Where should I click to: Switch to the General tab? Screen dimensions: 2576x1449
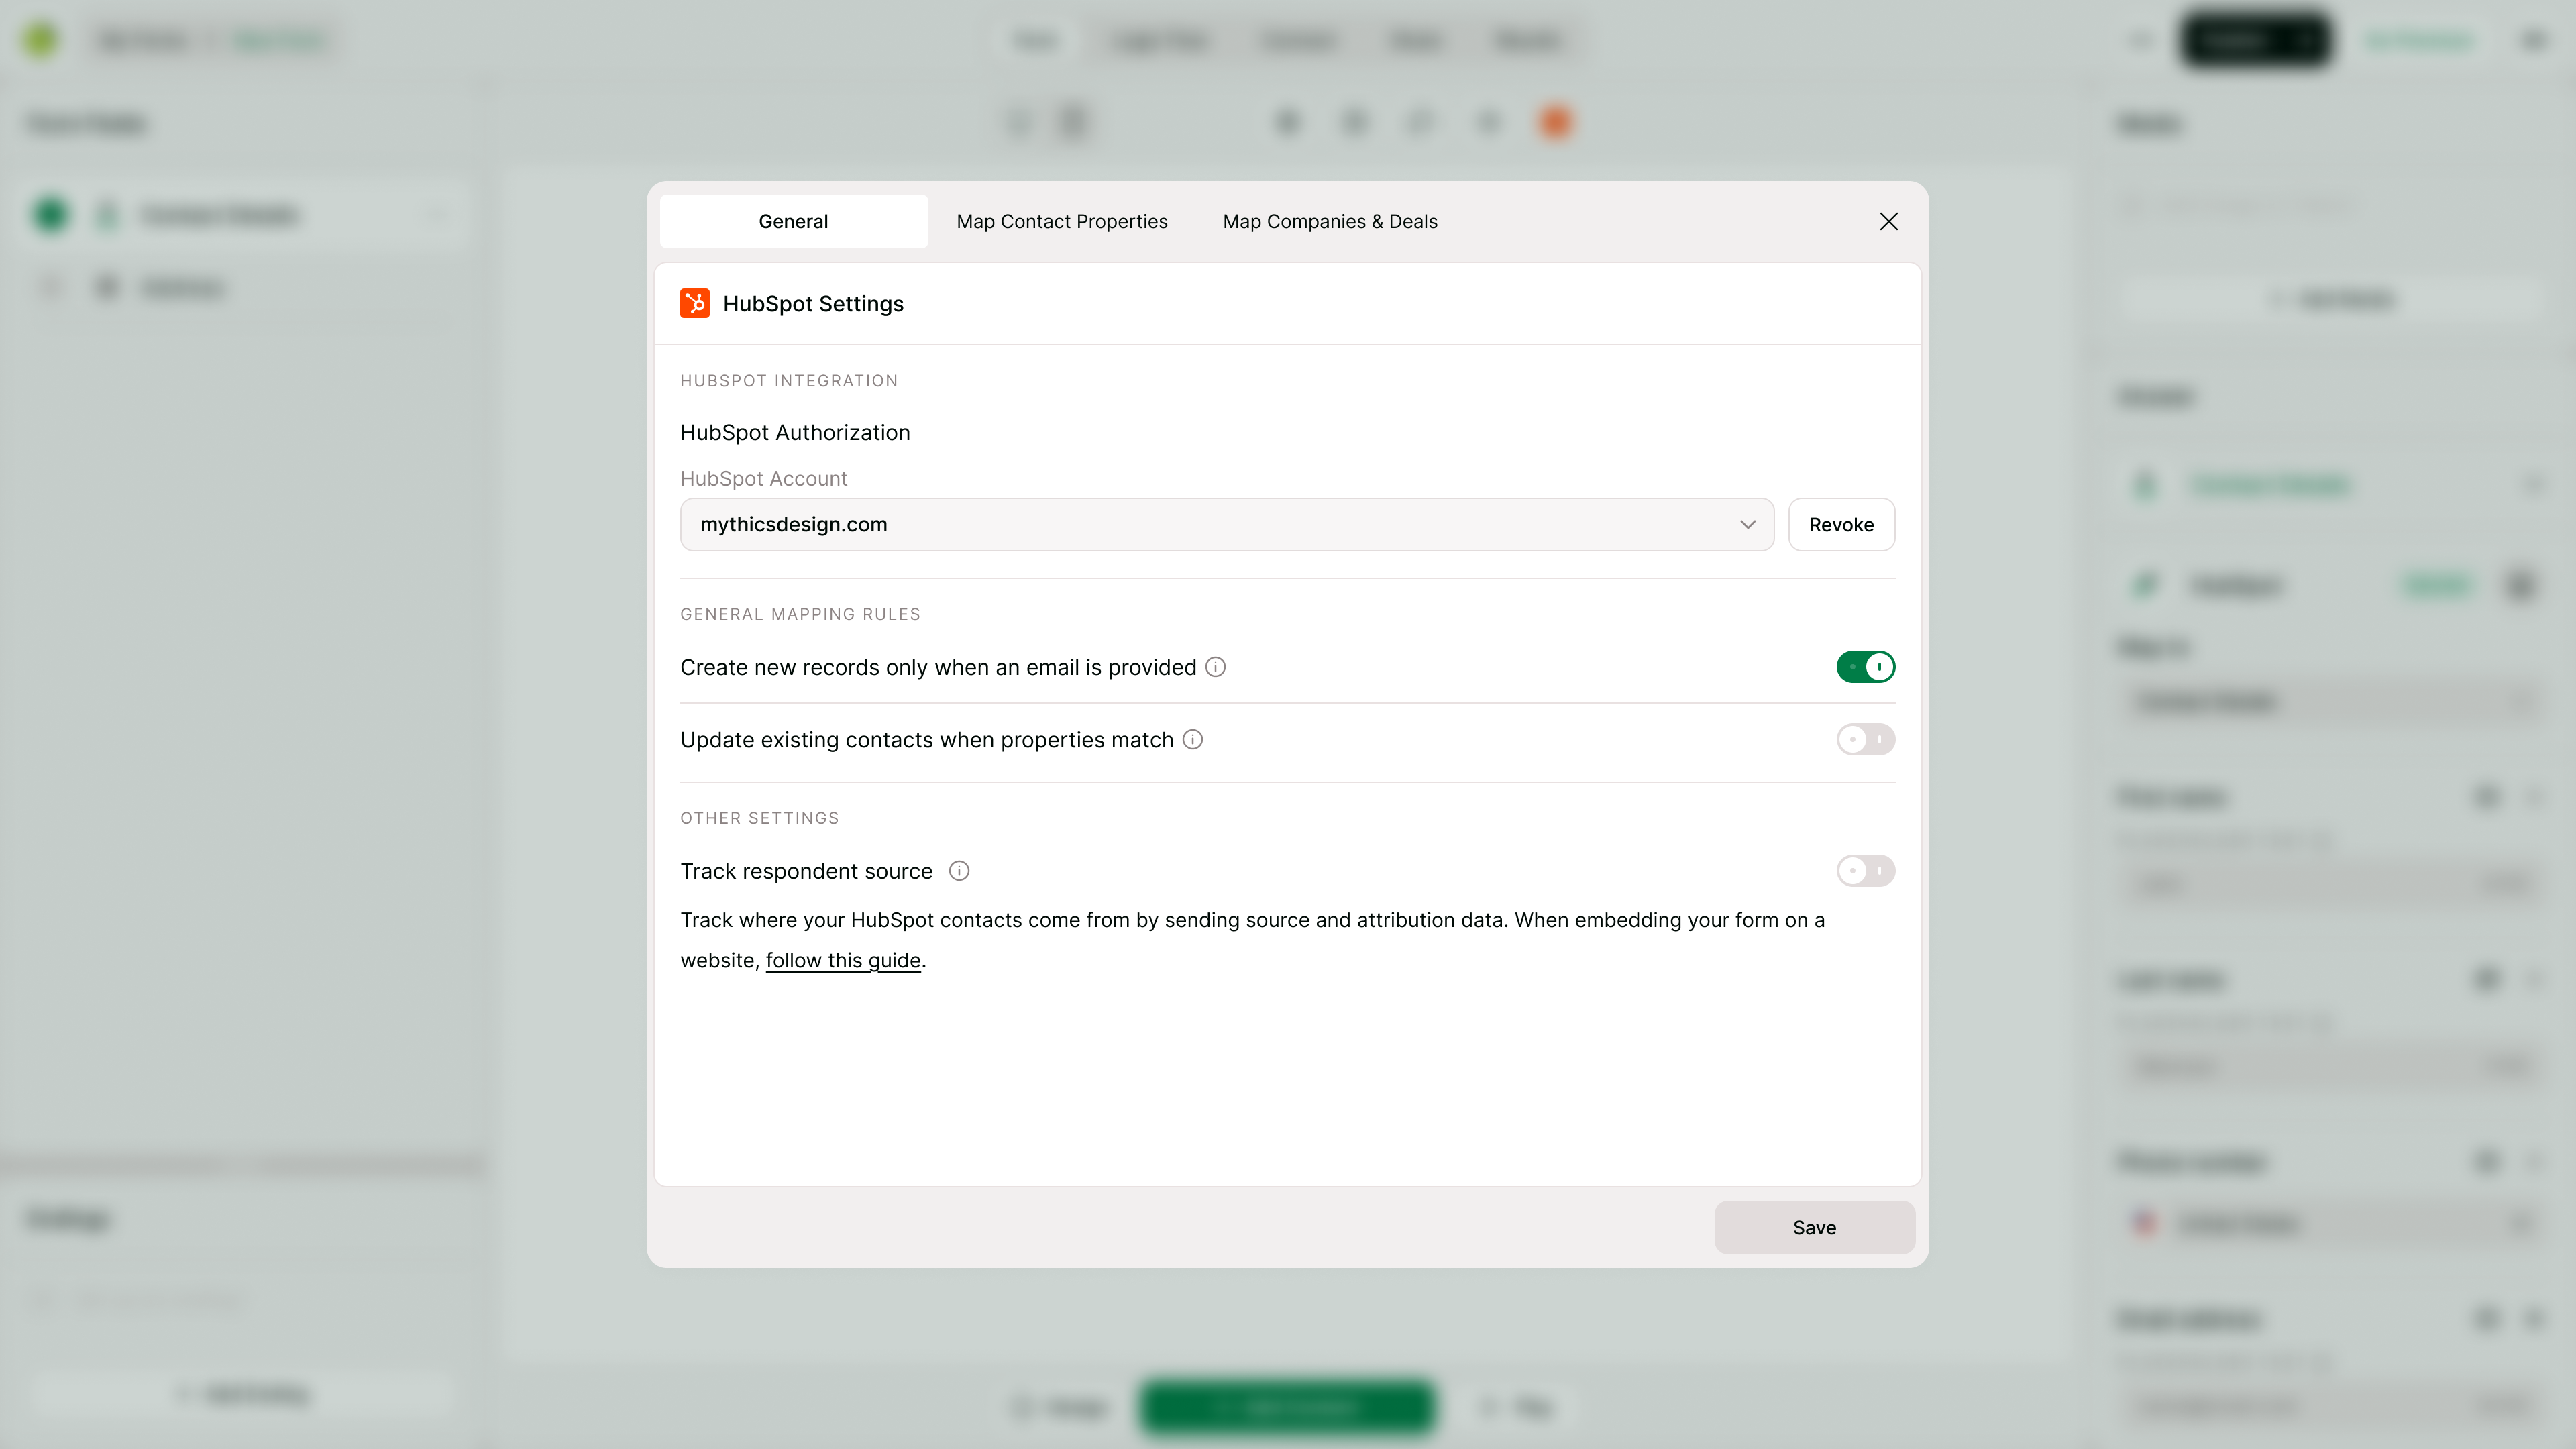(793, 221)
